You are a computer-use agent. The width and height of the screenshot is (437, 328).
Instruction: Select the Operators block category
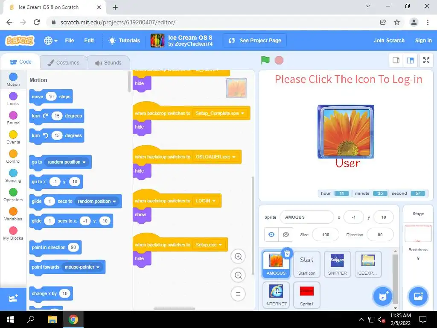pyautogui.click(x=13, y=195)
